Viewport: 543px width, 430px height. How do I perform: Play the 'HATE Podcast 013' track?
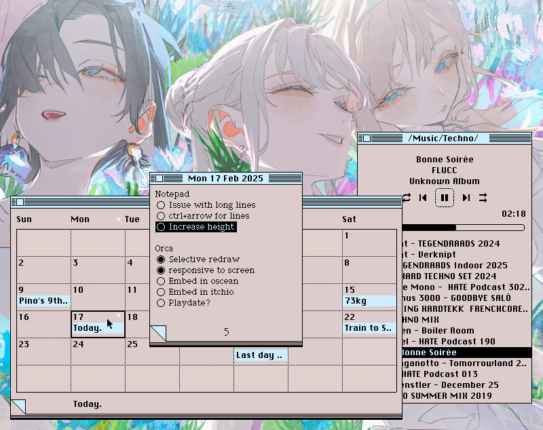click(x=467, y=374)
